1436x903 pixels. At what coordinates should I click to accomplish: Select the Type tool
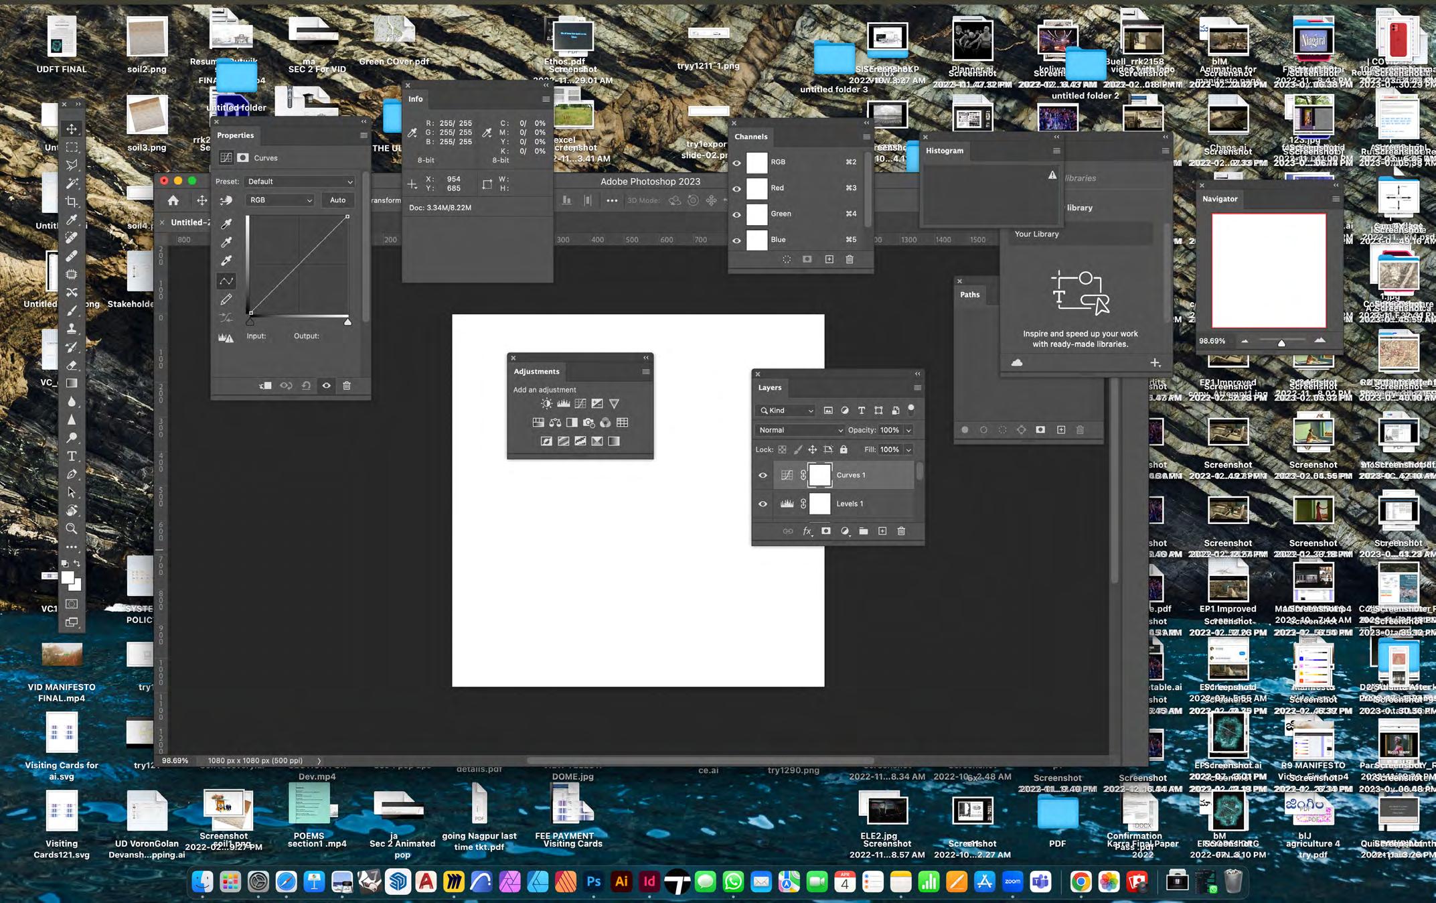[x=71, y=456]
